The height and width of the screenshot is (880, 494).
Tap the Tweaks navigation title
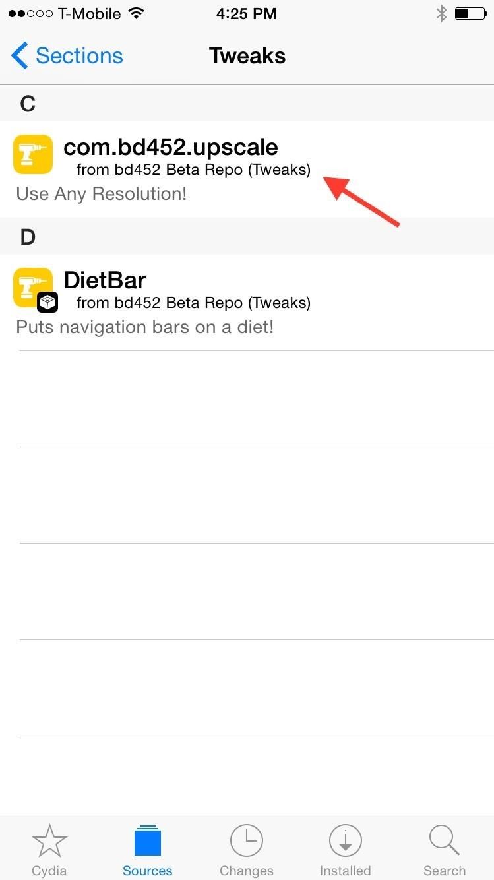click(x=247, y=56)
